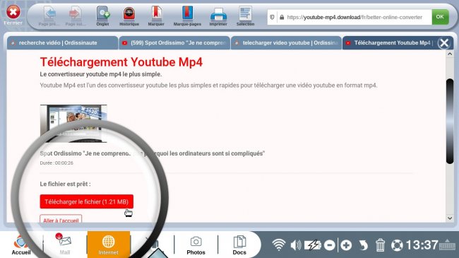Open Internet in the bottom dock

point(108,244)
